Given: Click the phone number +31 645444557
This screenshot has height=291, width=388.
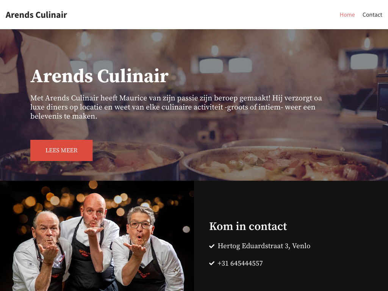Looking at the screenshot, I should [x=240, y=263].
